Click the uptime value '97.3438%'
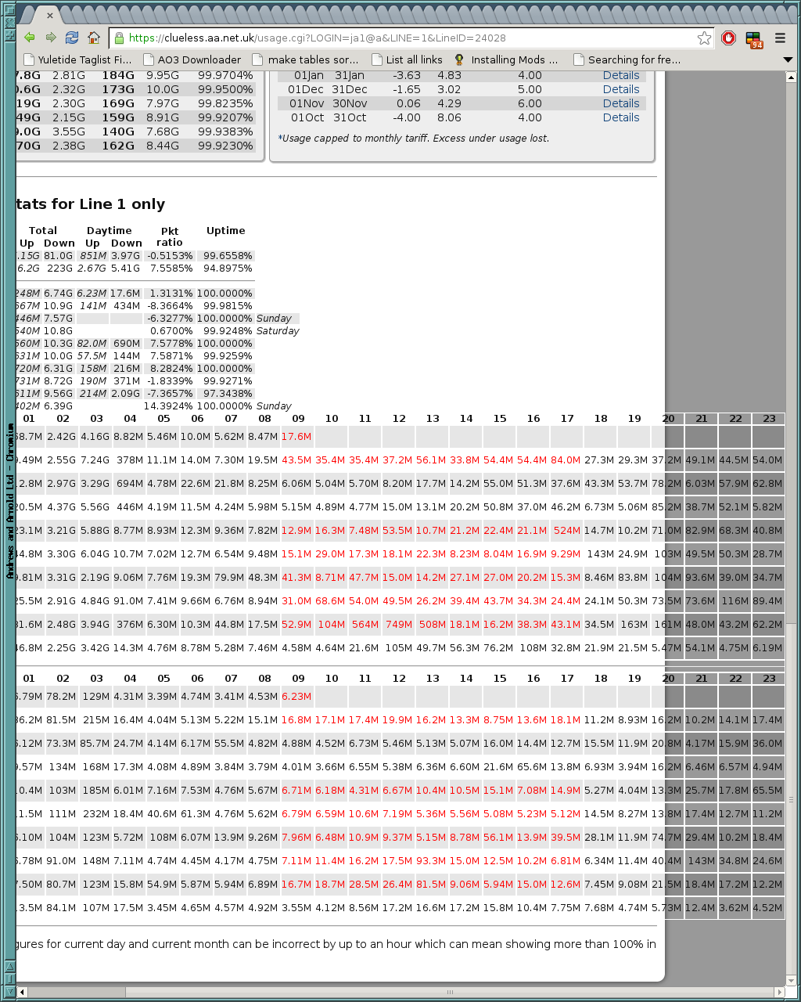Screen dimensions: 801x1002 [x=228, y=394]
